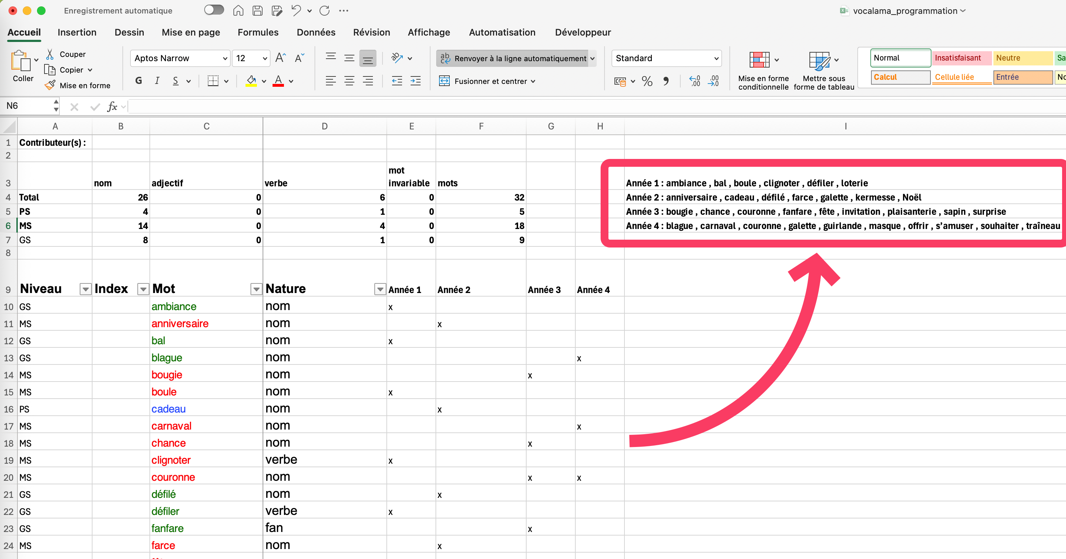Open the Insertion ribbon tab
The height and width of the screenshot is (559, 1066).
tap(77, 32)
